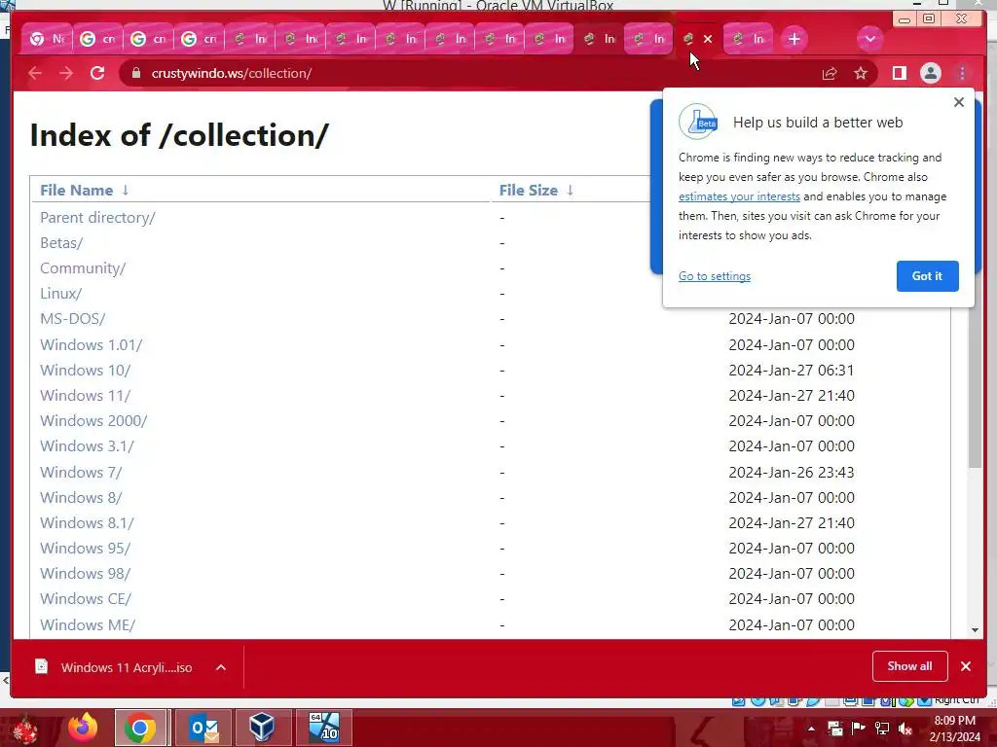Open the Windows 2000/ folder
The image size is (997, 747).
point(93,421)
